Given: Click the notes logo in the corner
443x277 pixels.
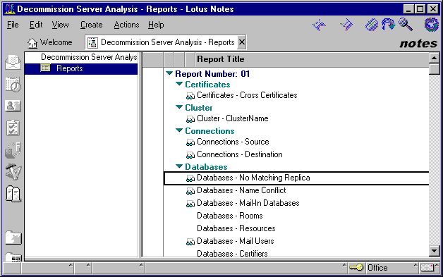Looking at the screenshot, I should tap(418, 44).
